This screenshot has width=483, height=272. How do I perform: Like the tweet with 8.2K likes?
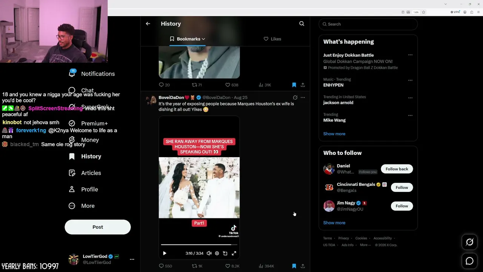click(232, 266)
